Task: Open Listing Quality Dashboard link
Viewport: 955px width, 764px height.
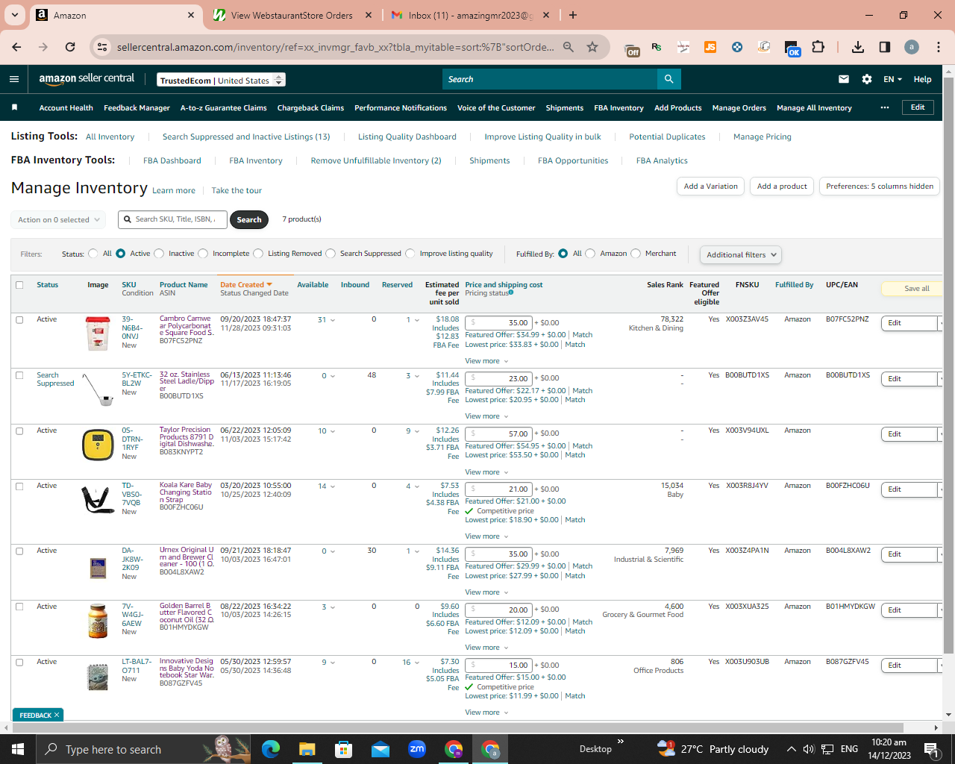Action: [x=407, y=137]
